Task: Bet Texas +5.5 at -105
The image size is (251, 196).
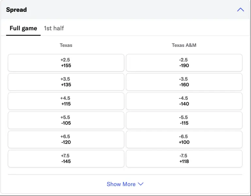Action: click(66, 120)
